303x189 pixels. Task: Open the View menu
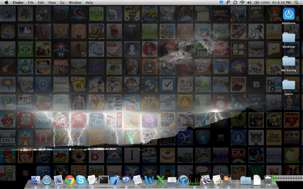[x=52, y=3]
